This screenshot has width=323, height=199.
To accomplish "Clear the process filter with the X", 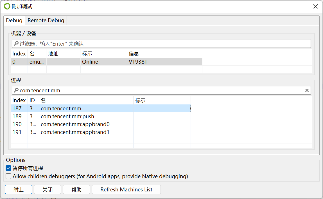I will pos(307,90).
